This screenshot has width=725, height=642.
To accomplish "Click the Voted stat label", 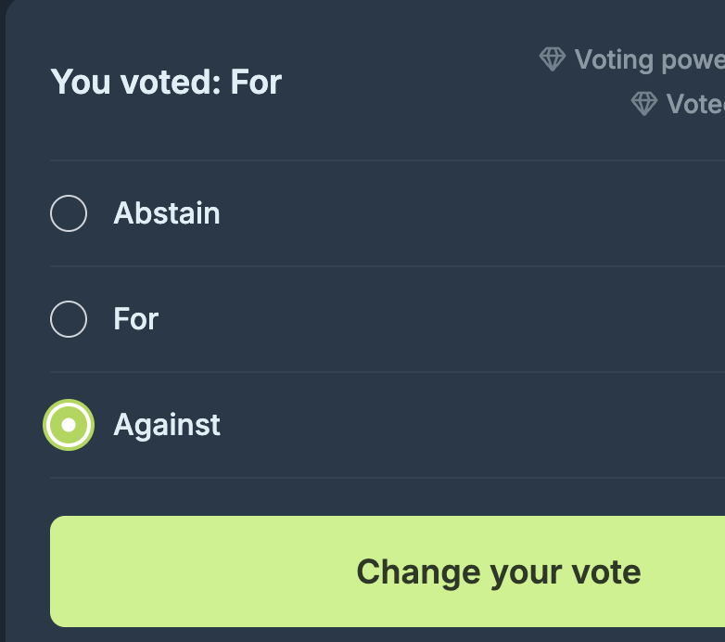I will [695, 103].
